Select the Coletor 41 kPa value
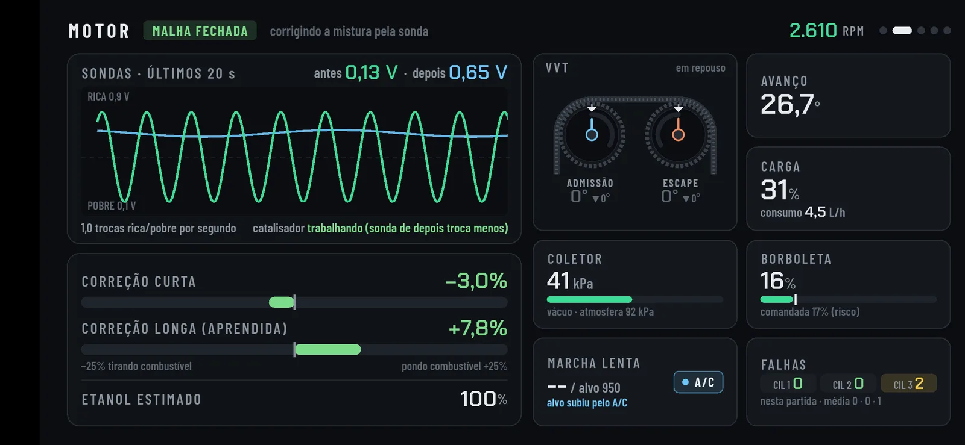The width and height of the screenshot is (965, 445). (570, 281)
